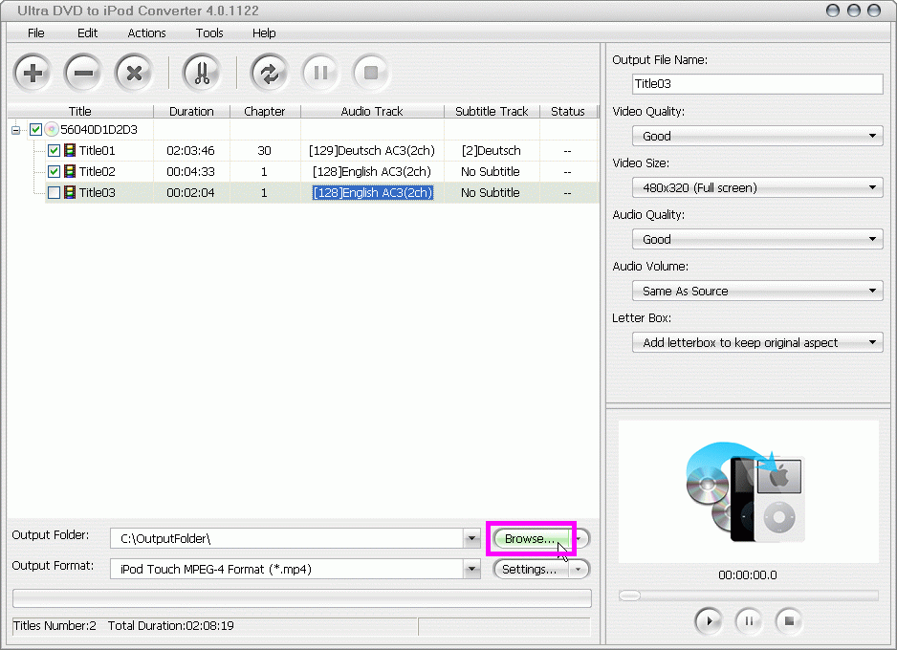Check the Title03 checkbox
897x650 pixels.
[54, 193]
